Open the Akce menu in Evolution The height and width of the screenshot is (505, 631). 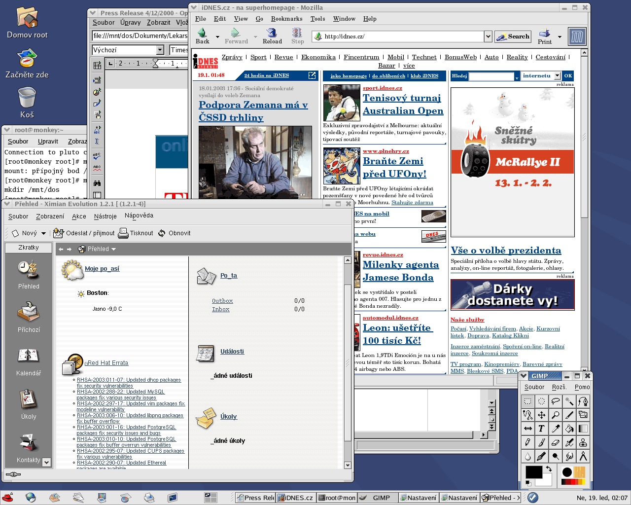79,216
